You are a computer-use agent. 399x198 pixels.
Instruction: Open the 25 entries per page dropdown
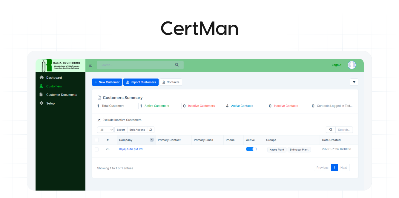105,130
